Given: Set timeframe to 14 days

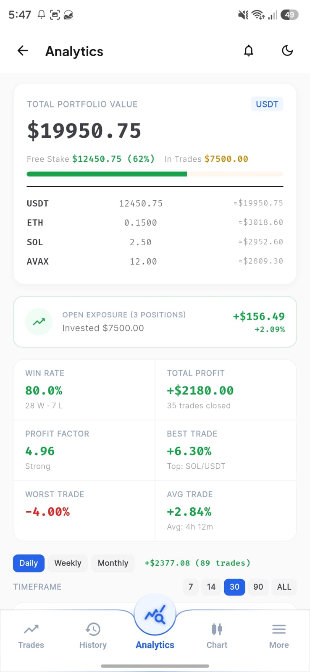Looking at the screenshot, I should click(x=211, y=587).
